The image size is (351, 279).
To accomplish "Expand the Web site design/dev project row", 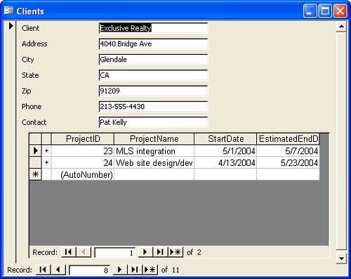I will pos(46,162).
